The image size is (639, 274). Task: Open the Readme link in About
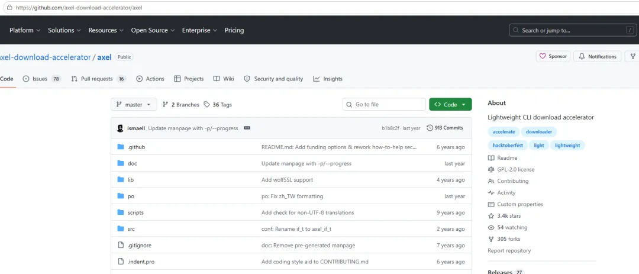(502, 158)
